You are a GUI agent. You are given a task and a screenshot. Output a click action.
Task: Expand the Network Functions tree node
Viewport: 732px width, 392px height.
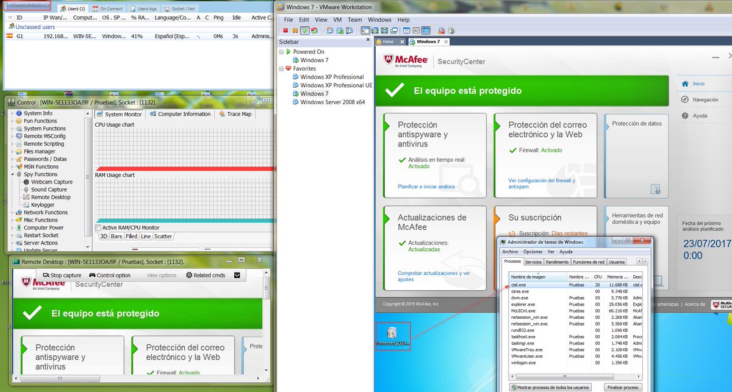point(12,212)
